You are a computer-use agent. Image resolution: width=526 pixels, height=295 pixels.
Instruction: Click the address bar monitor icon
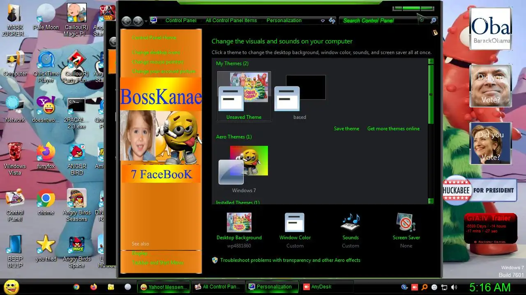[153, 20]
